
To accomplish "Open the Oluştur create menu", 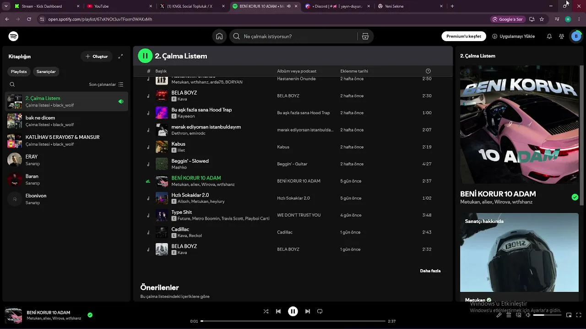I will point(97,56).
